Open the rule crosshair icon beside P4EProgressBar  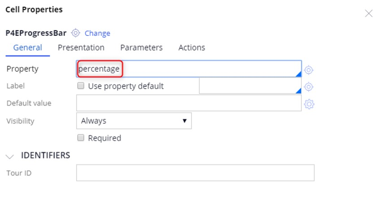pyautogui.click(x=75, y=33)
